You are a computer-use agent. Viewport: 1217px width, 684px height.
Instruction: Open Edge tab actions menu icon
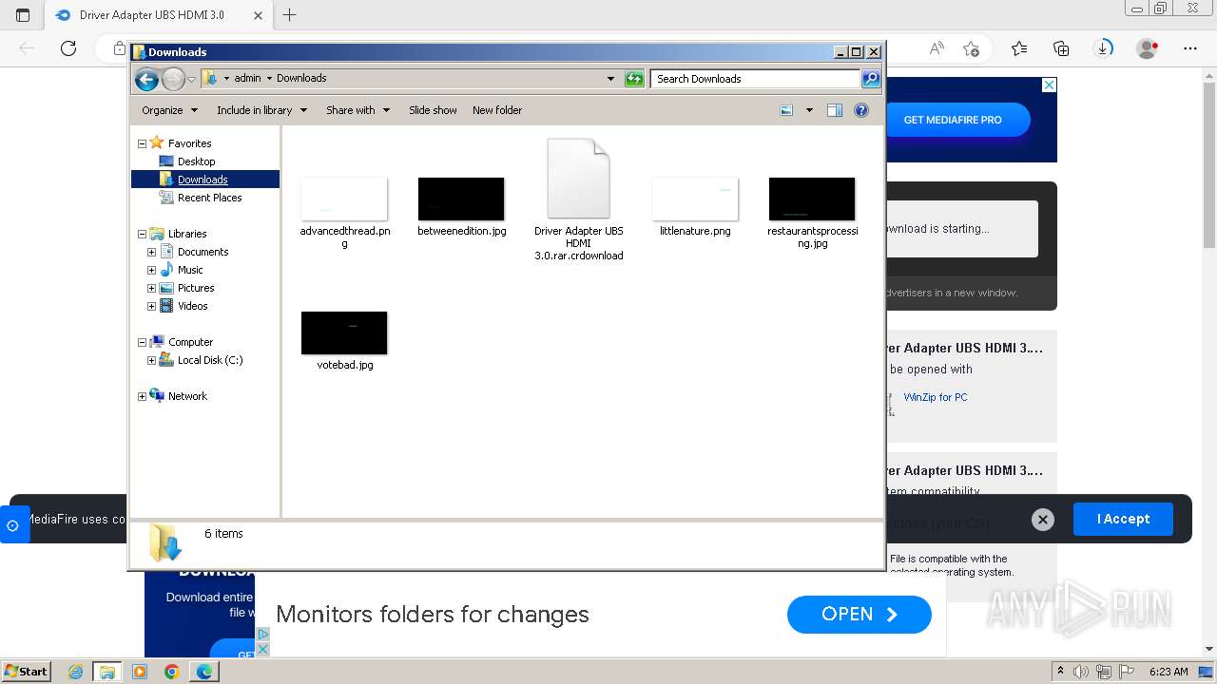pos(23,14)
